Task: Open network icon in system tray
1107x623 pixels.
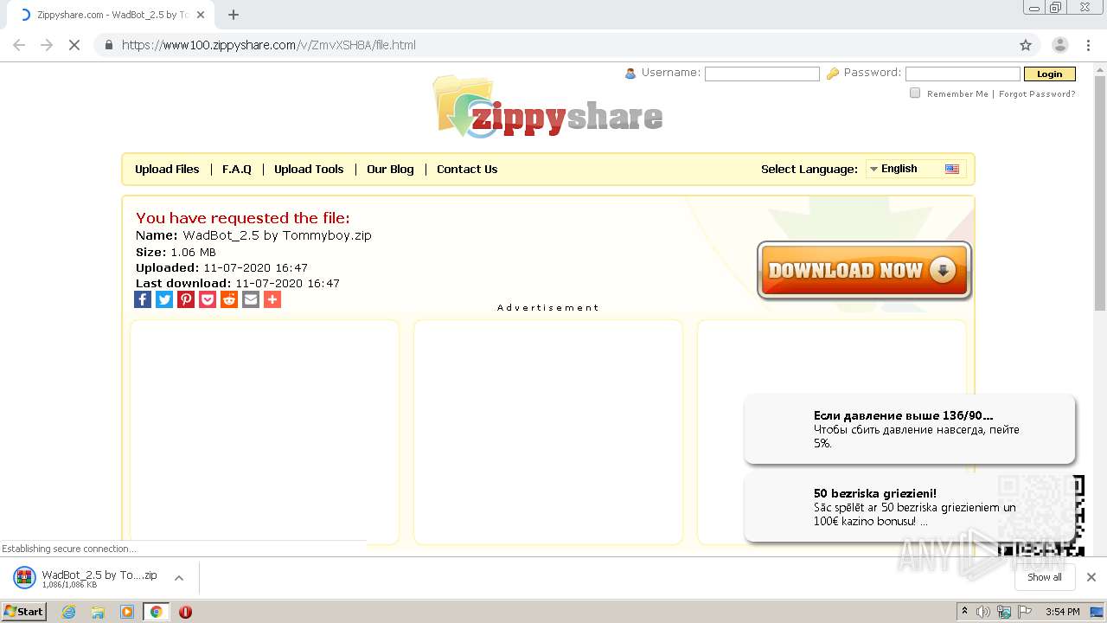Action: pos(1004,612)
